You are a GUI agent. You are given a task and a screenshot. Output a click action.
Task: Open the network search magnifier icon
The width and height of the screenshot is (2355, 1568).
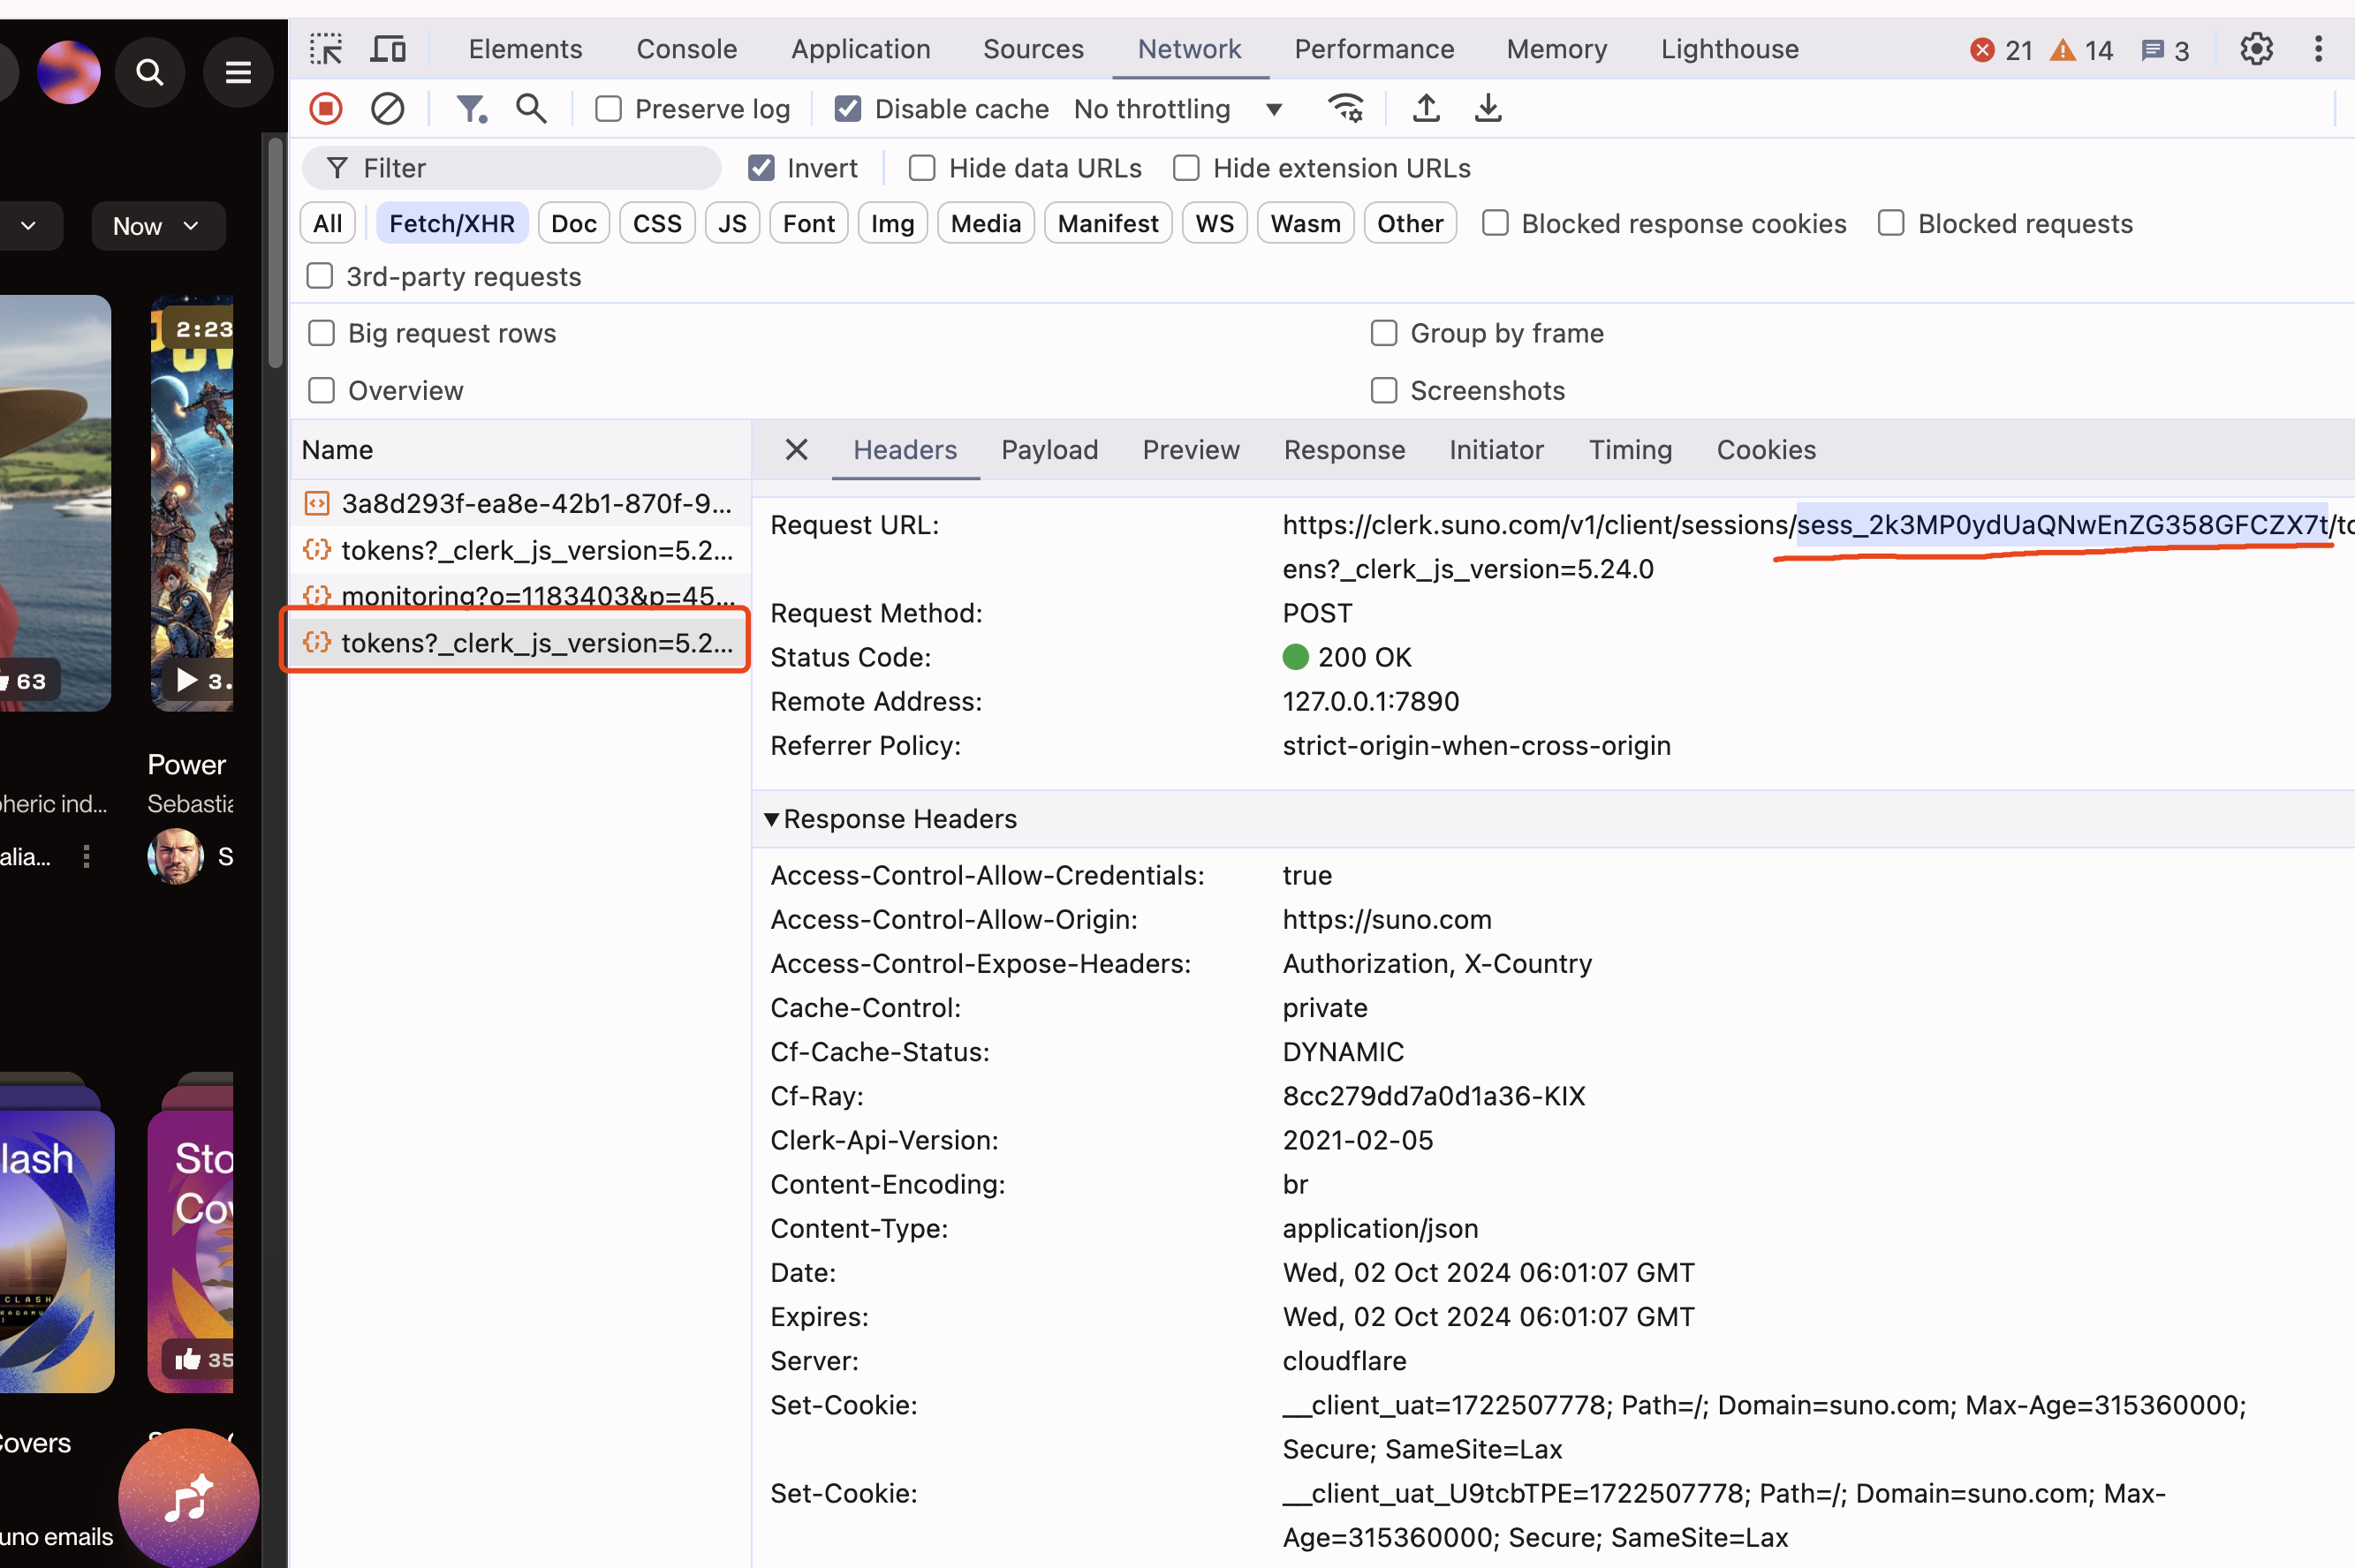click(x=531, y=108)
